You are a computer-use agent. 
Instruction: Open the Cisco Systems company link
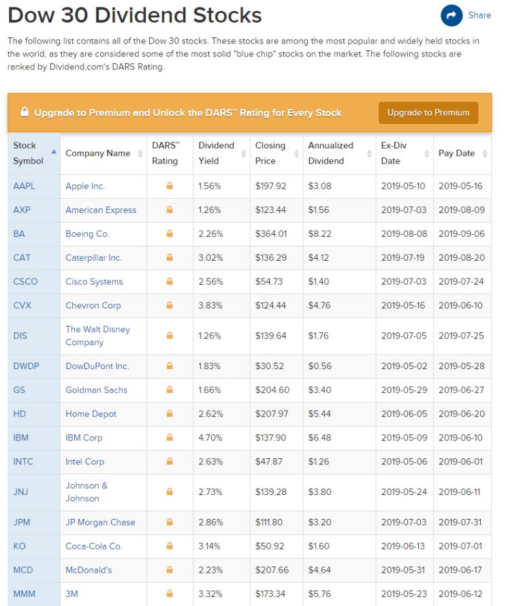[94, 281]
